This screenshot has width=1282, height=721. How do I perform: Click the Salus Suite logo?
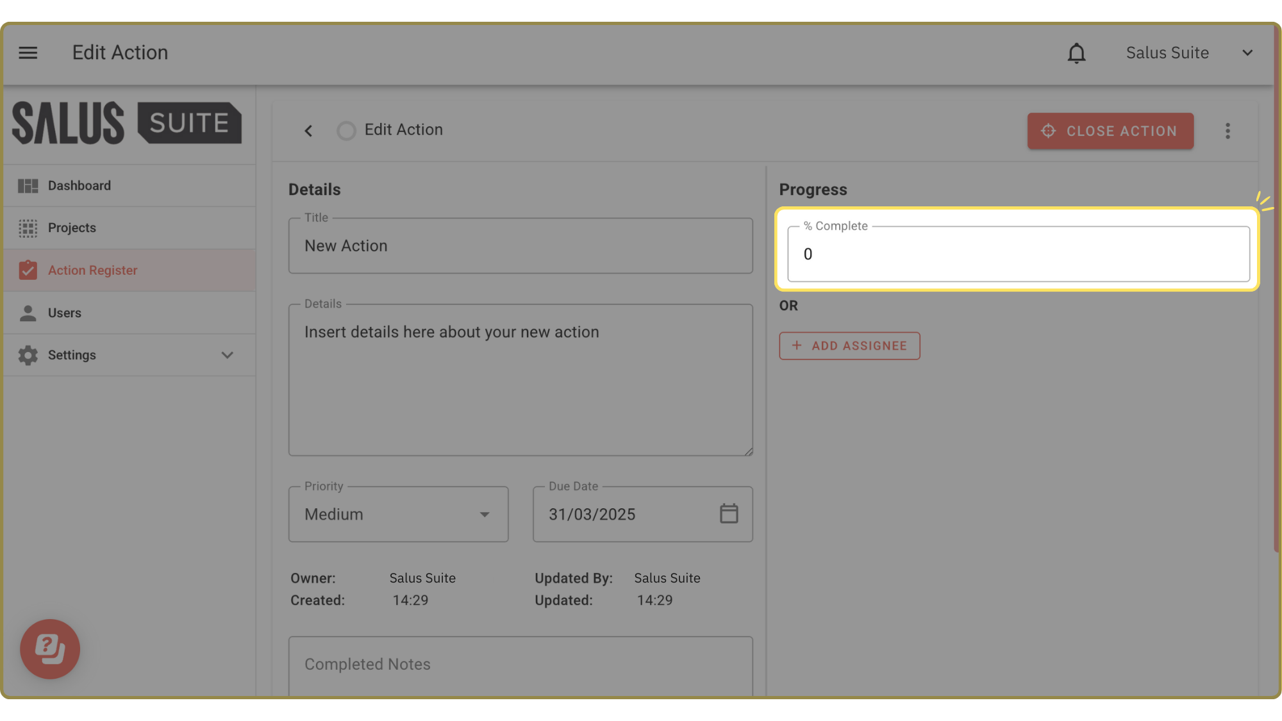coord(127,123)
